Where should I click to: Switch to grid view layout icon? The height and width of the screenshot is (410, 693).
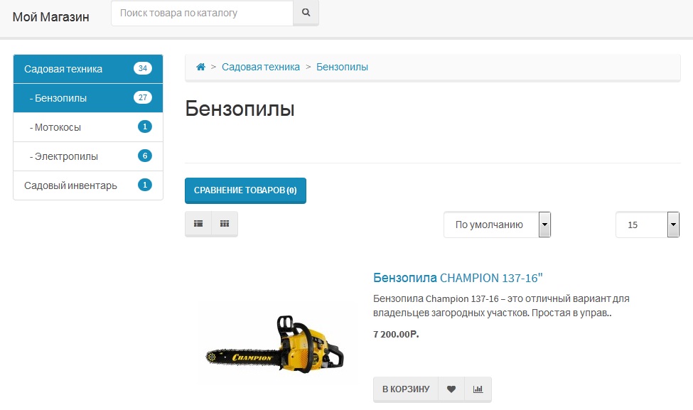coord(225,224)
